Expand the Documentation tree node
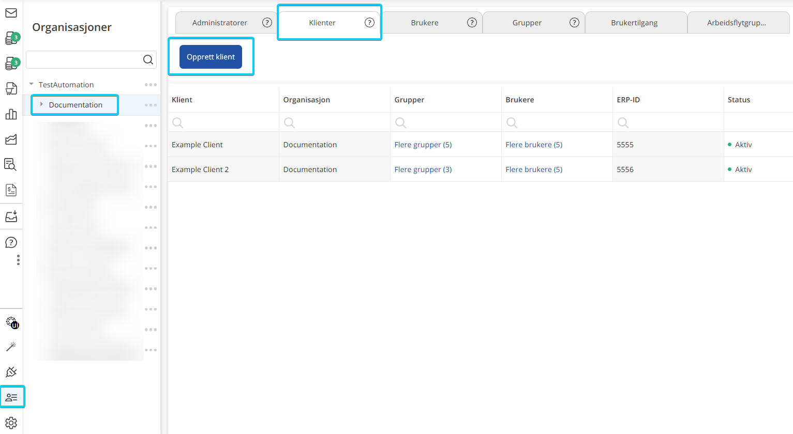The height and width of the screenshot is (434, 793). click(x=41, y=104)
